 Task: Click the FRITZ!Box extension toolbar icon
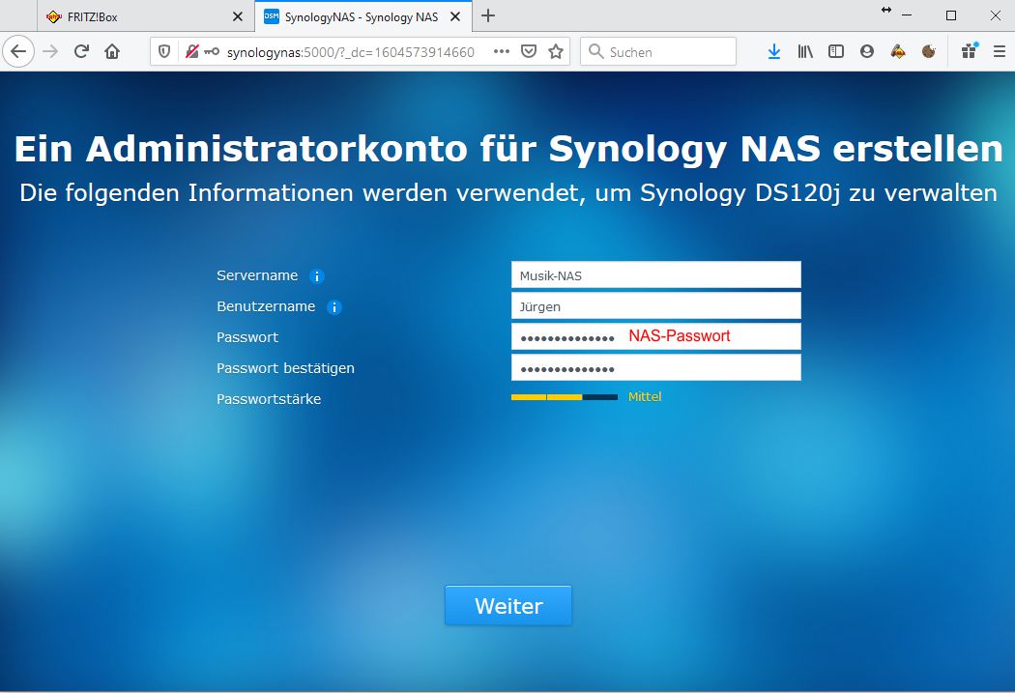click(x=898, y=52)
